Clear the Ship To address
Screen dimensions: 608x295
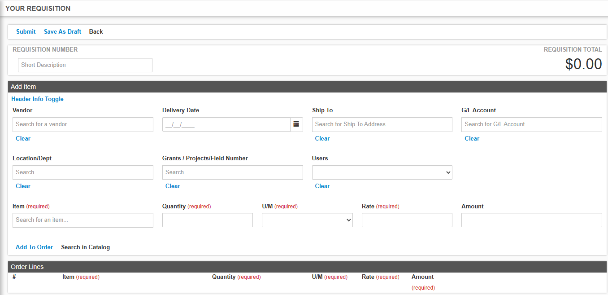tap(322, 138)
